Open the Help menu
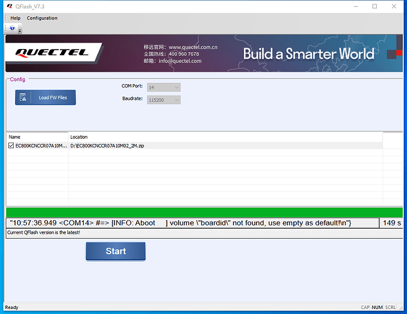This screenshot has height=314, width=407. (15, 18)
